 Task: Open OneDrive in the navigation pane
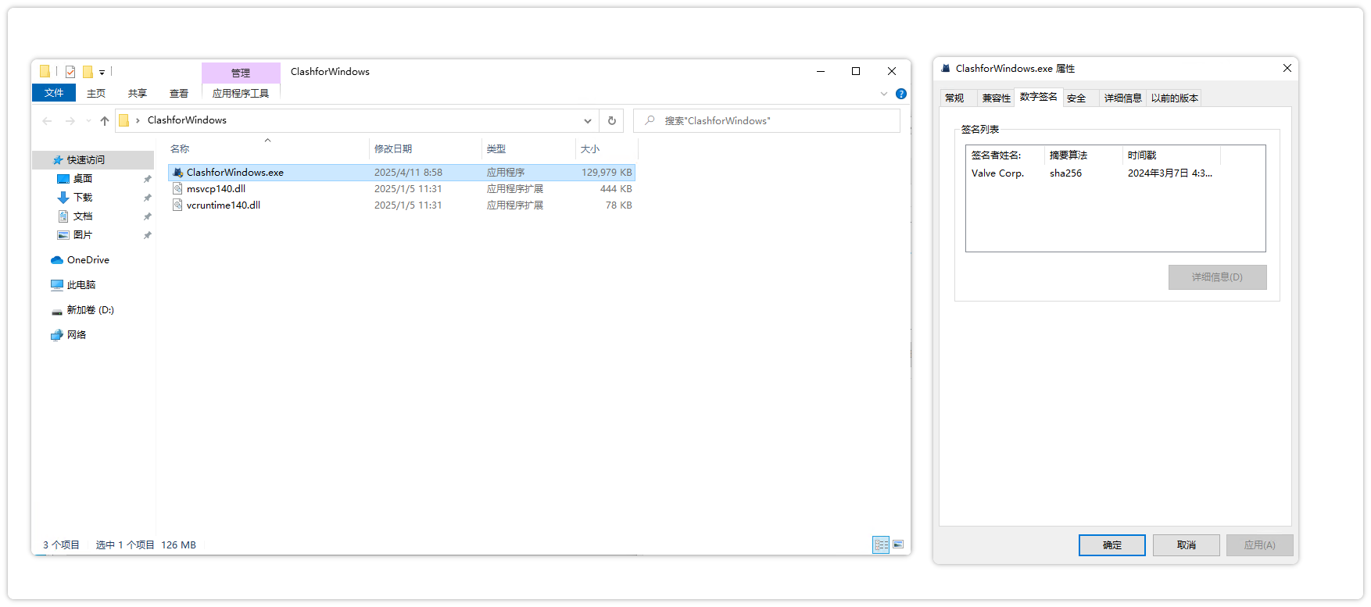88,260
